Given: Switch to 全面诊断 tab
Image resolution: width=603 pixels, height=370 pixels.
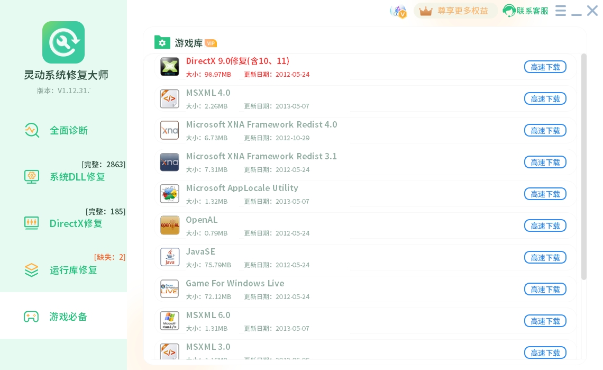Looking at the screenshot, I should (x=63, y=131).
